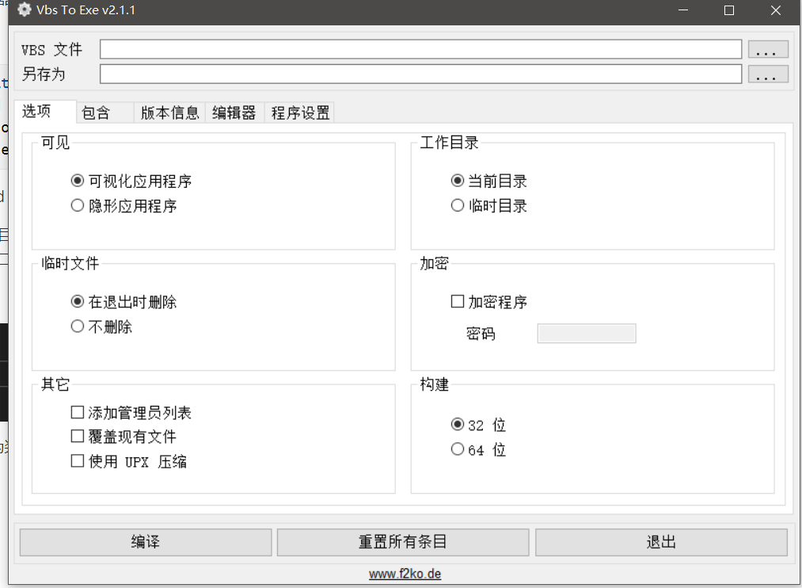Click the 退出 exit button
This screenshot has width=802, height=588.
661,542
